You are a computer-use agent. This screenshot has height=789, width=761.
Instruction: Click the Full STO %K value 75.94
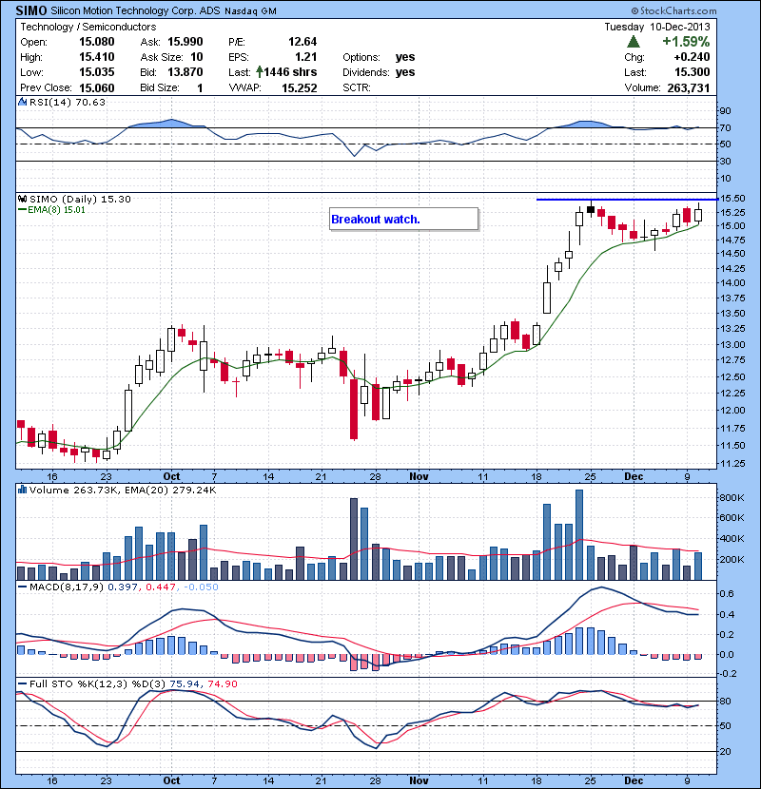coord(185,683)
